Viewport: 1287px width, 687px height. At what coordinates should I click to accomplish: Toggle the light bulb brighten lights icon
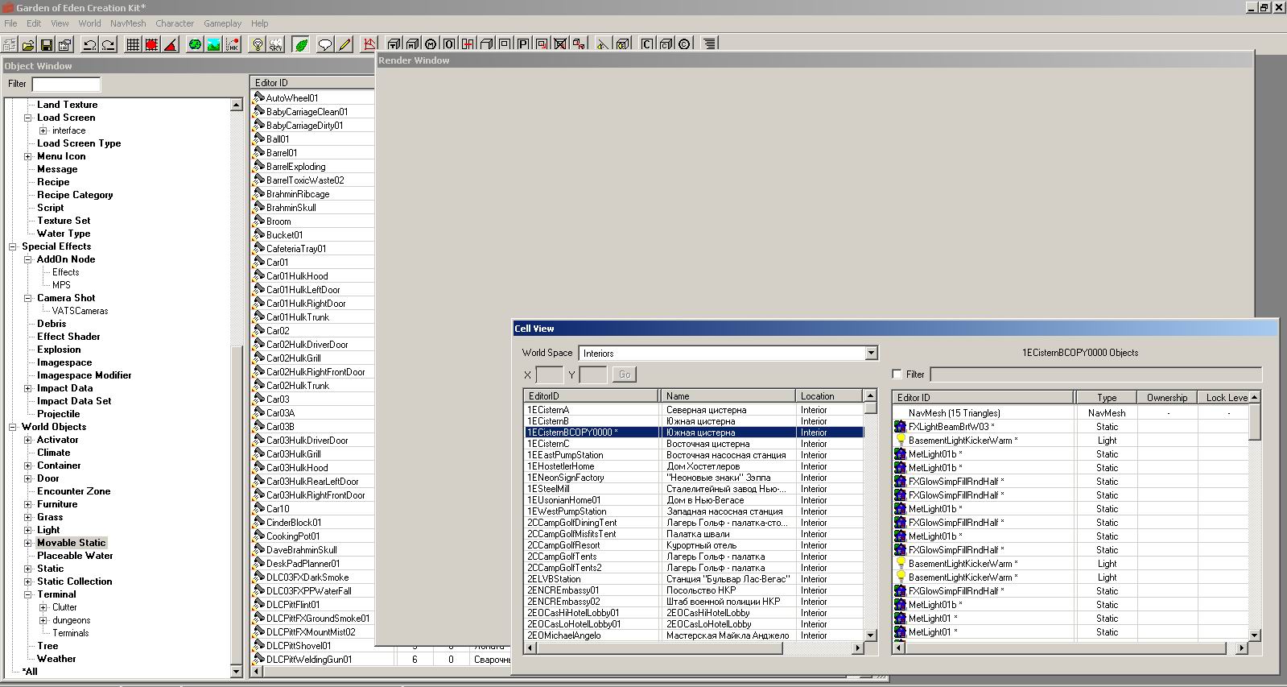[x=258, y=44]
